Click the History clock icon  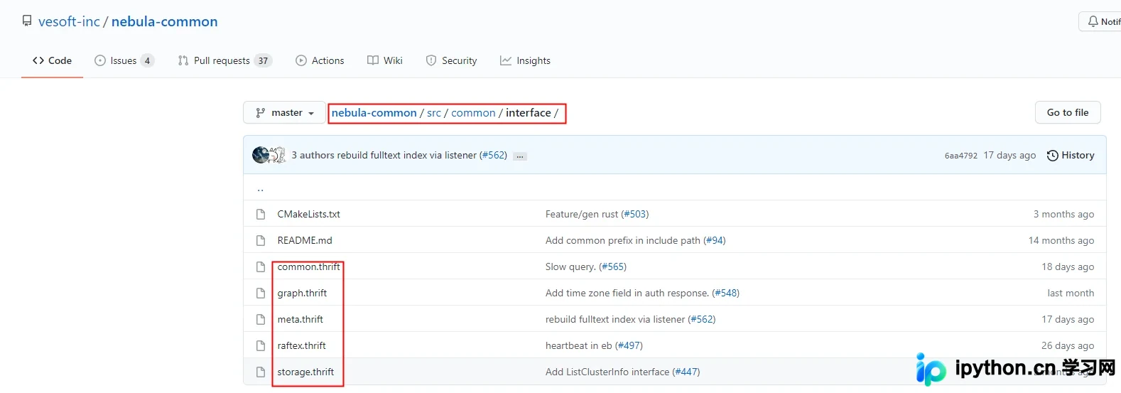click(1052, 155)
